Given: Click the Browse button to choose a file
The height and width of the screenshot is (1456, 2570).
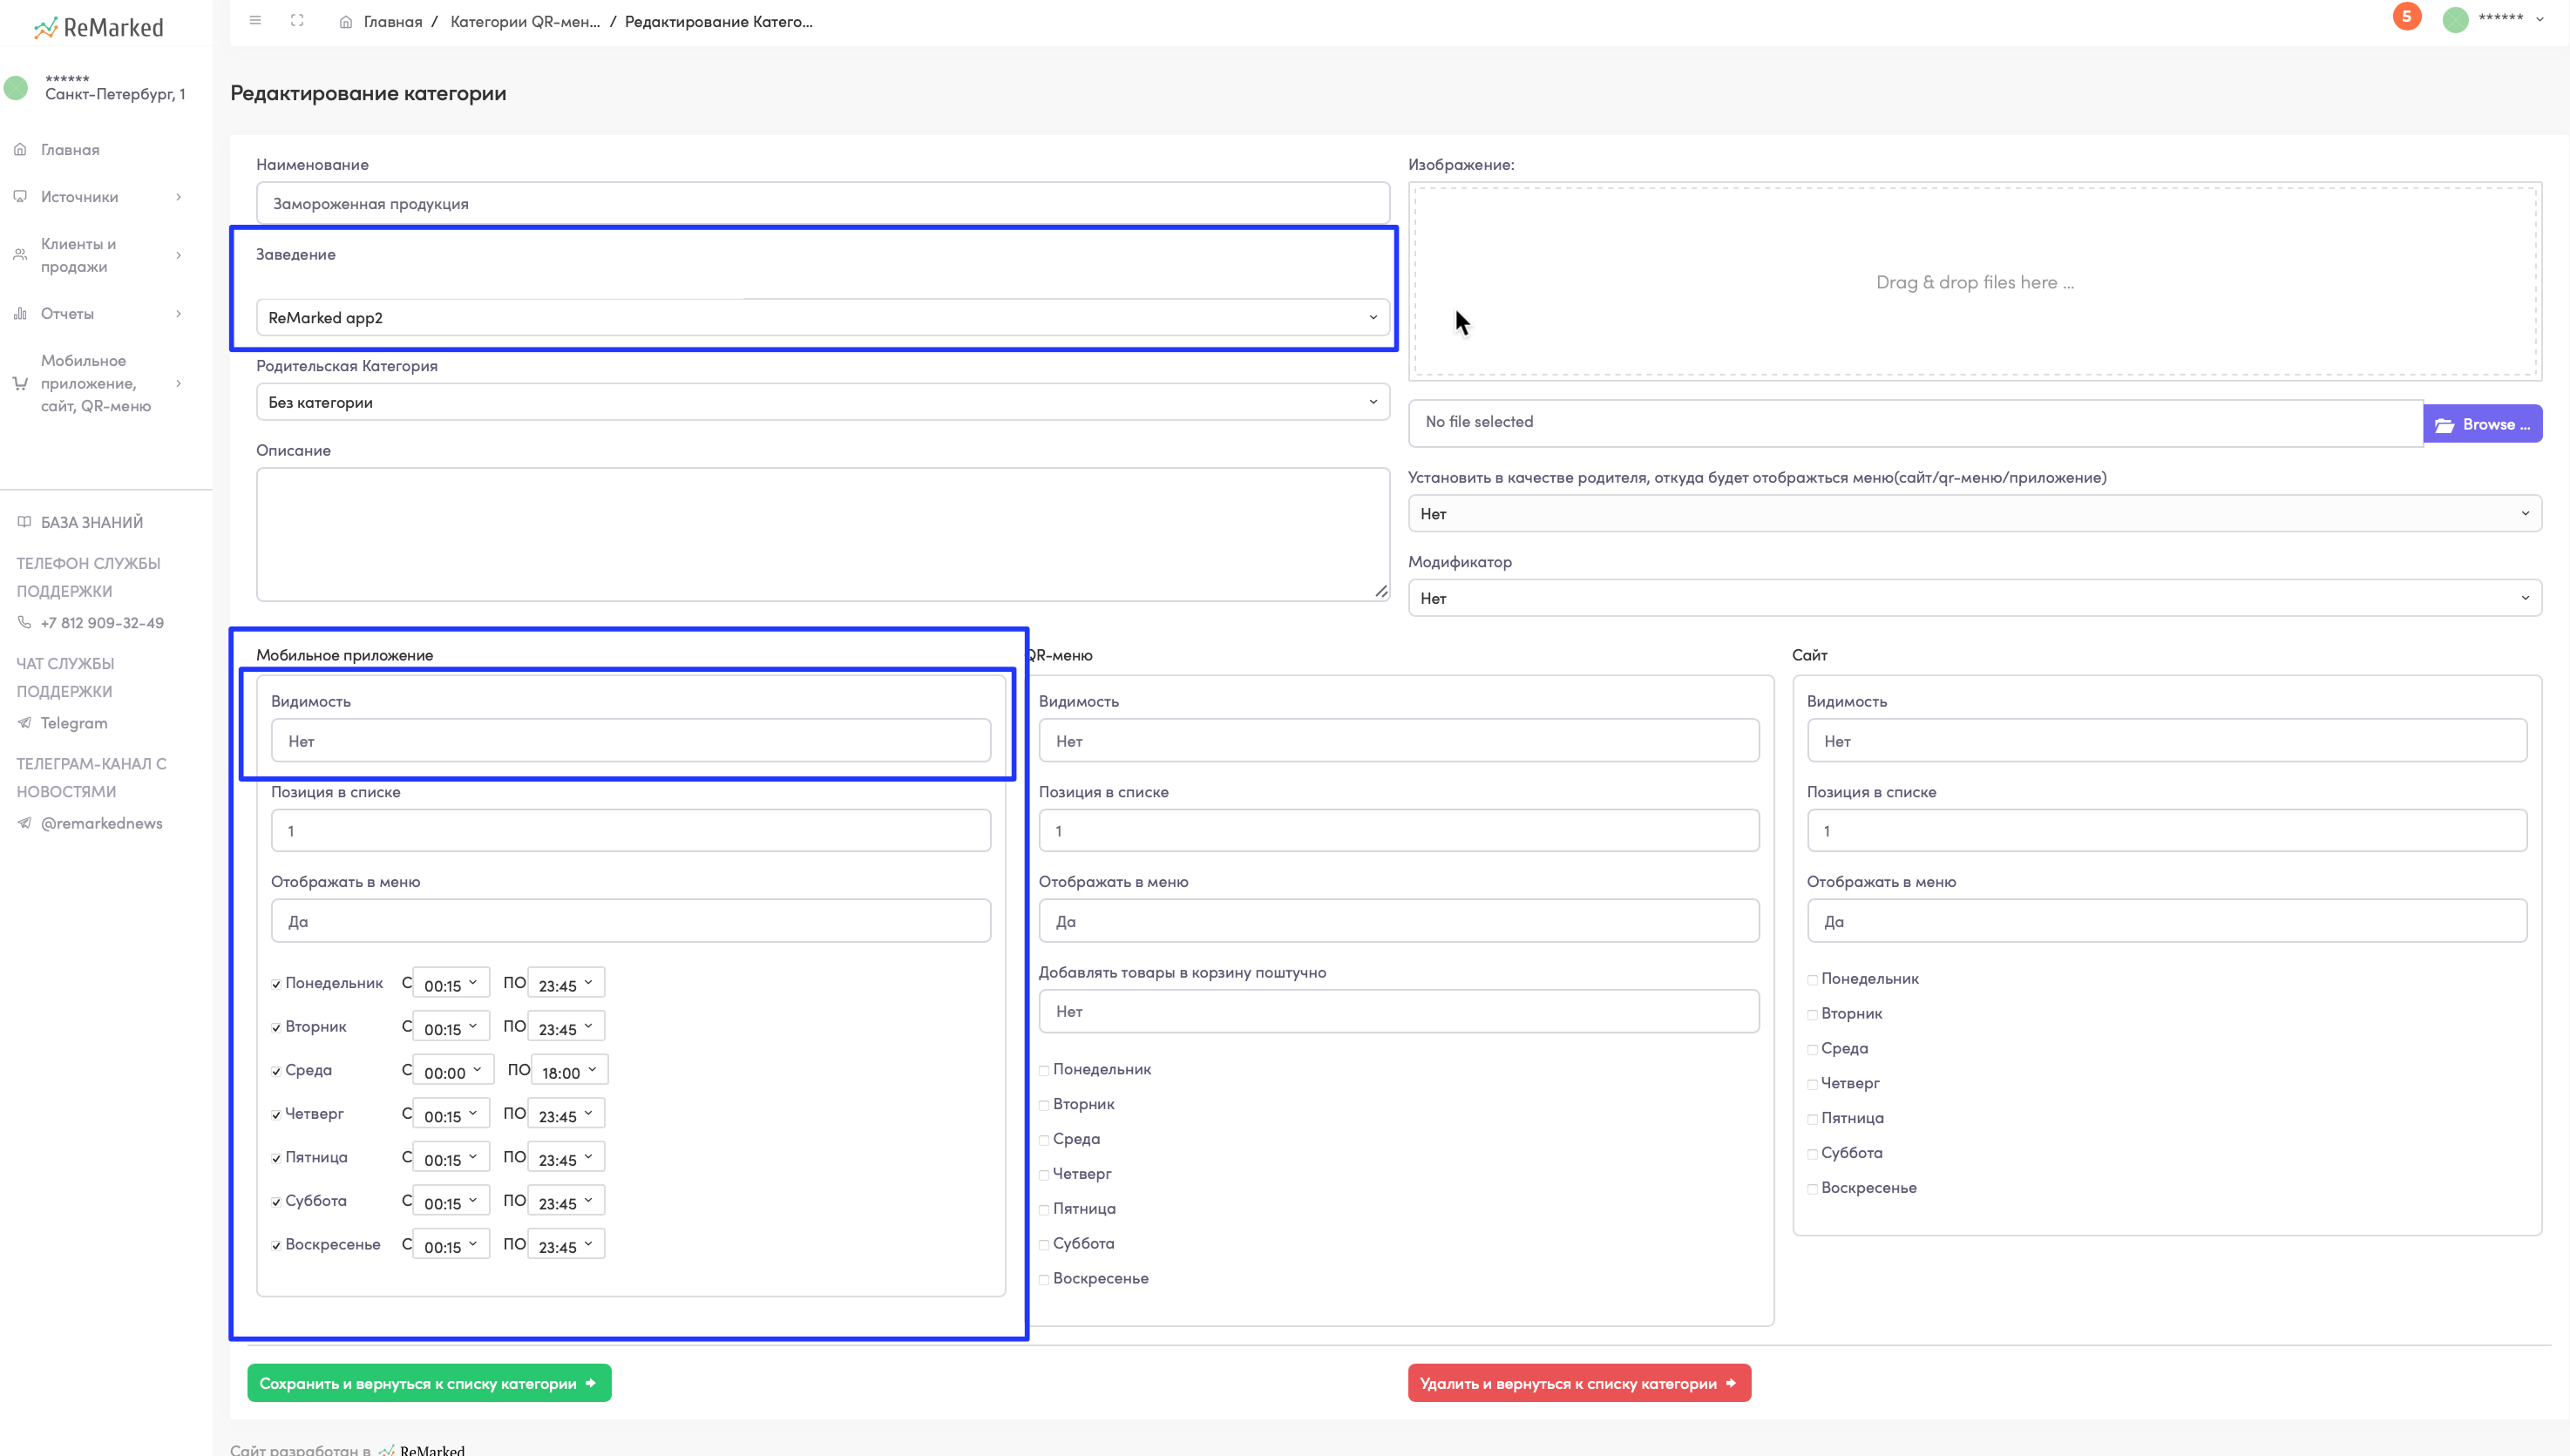Looking at the screenshot, I should click(x=2482, y=424).
